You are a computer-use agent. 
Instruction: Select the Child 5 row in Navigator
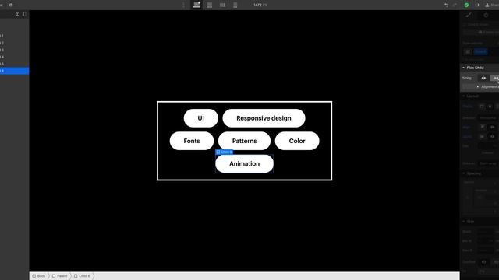coord(14,64)
